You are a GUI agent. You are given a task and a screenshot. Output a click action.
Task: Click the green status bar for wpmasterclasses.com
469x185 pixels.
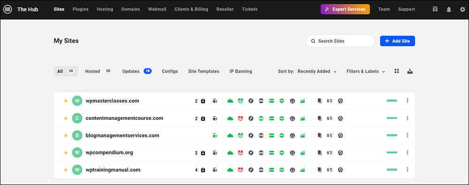pos(392,101)
